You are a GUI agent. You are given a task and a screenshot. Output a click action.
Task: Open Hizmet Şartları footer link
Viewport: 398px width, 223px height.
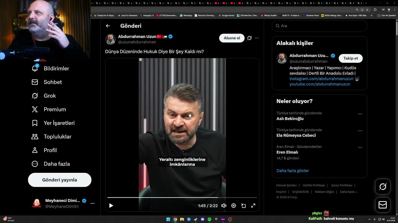coord(286,185)
